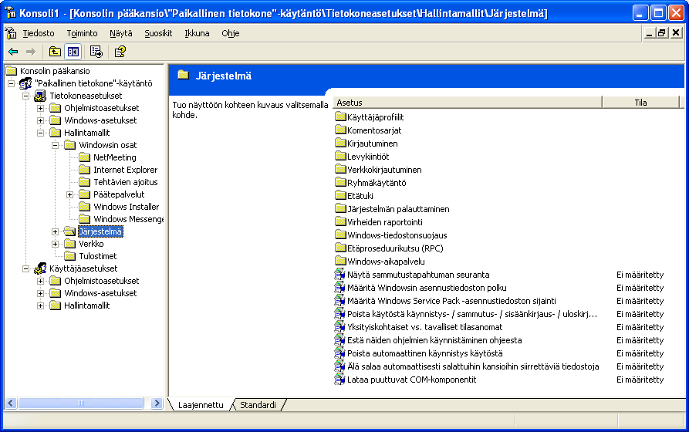
Task: Click the Komentosarjat folder icon
Action: point(340,130)
